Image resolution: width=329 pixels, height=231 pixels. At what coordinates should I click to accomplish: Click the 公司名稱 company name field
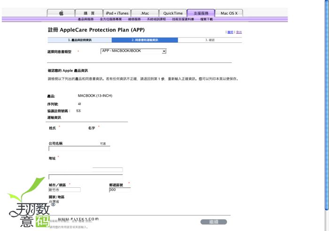point(79,149)
